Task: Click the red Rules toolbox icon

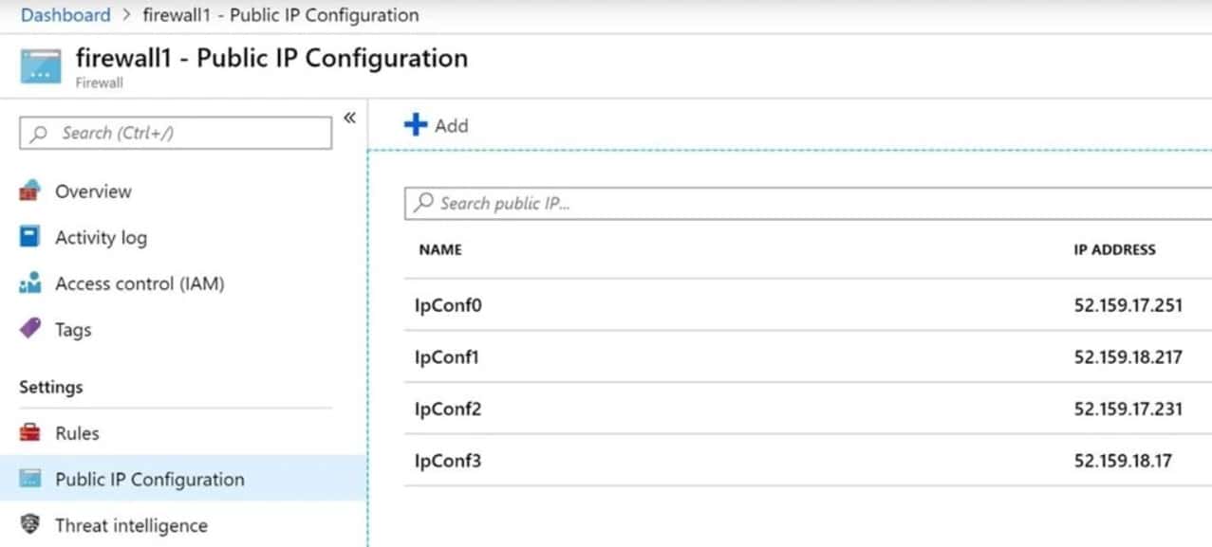Action: [x=30, y=433]
